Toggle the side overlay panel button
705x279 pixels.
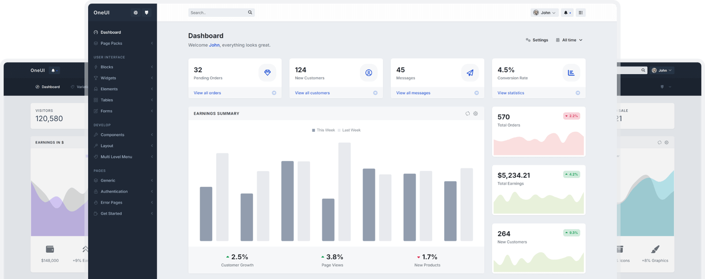pos(581,13)
